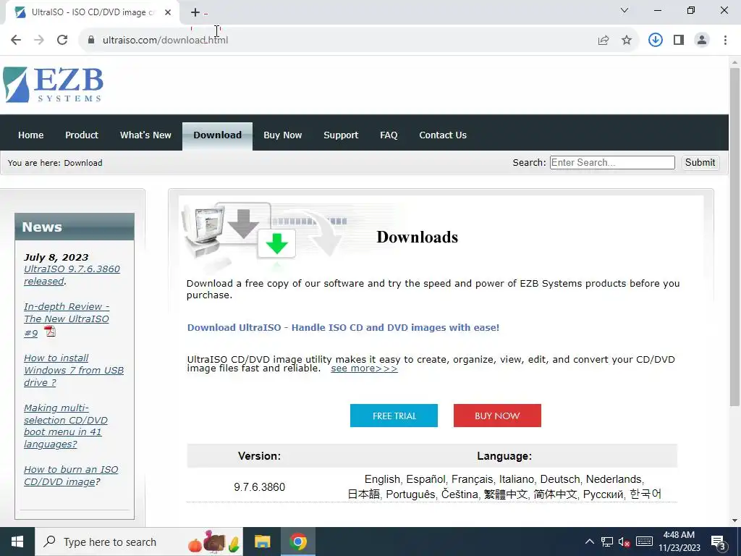Viewport: 741px width, 556px height.
Task: Click the browser forward arrow
Action: click(39, 41)
